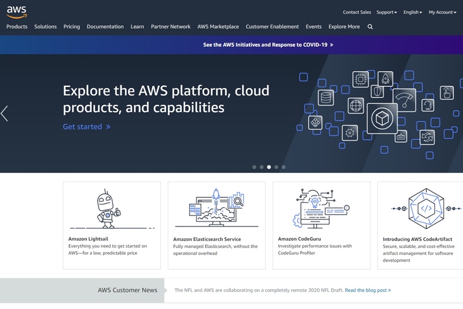
Task: Open the AWS Marketplace menu
Action: [218, 27]
